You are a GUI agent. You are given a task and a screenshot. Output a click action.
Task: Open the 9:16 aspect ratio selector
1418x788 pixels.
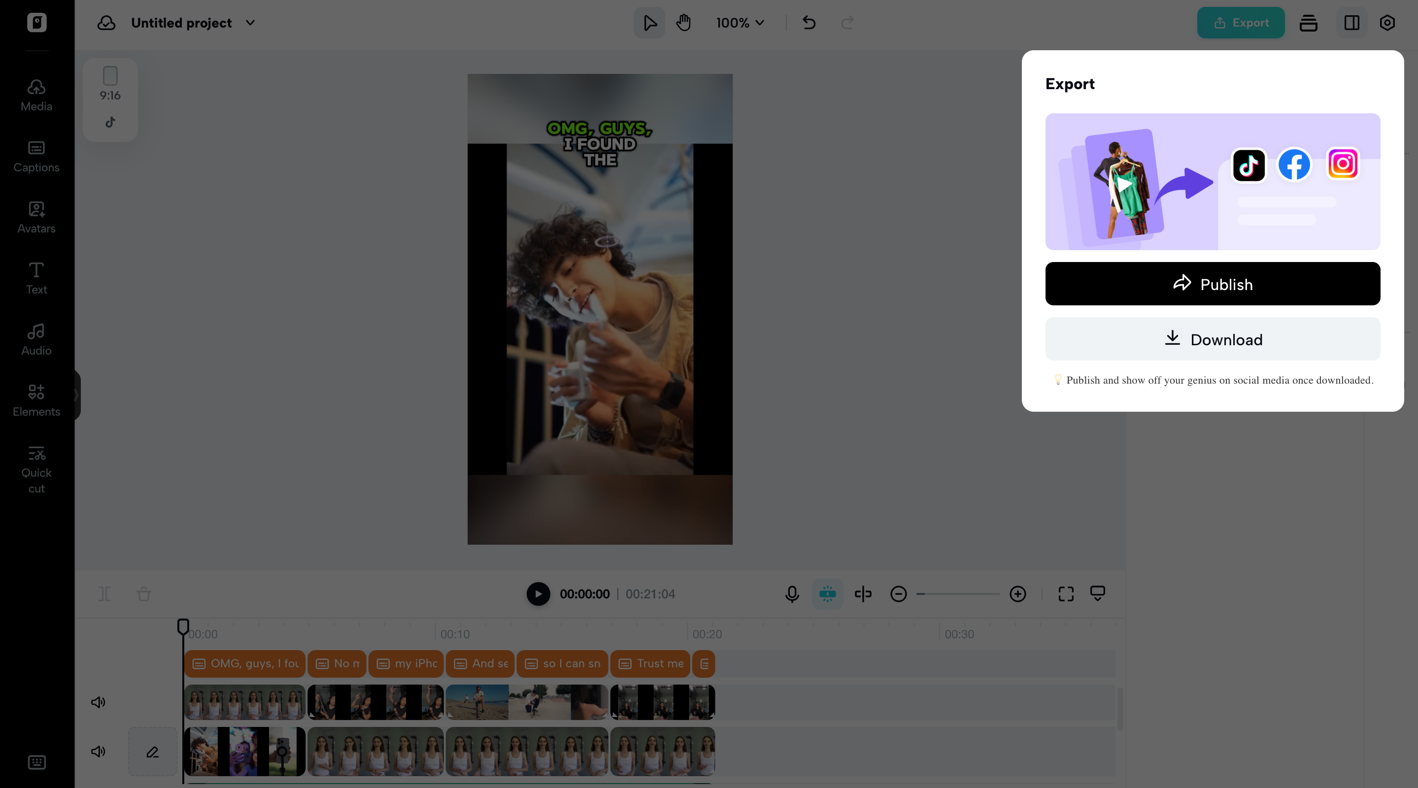[x=110, y=84]
